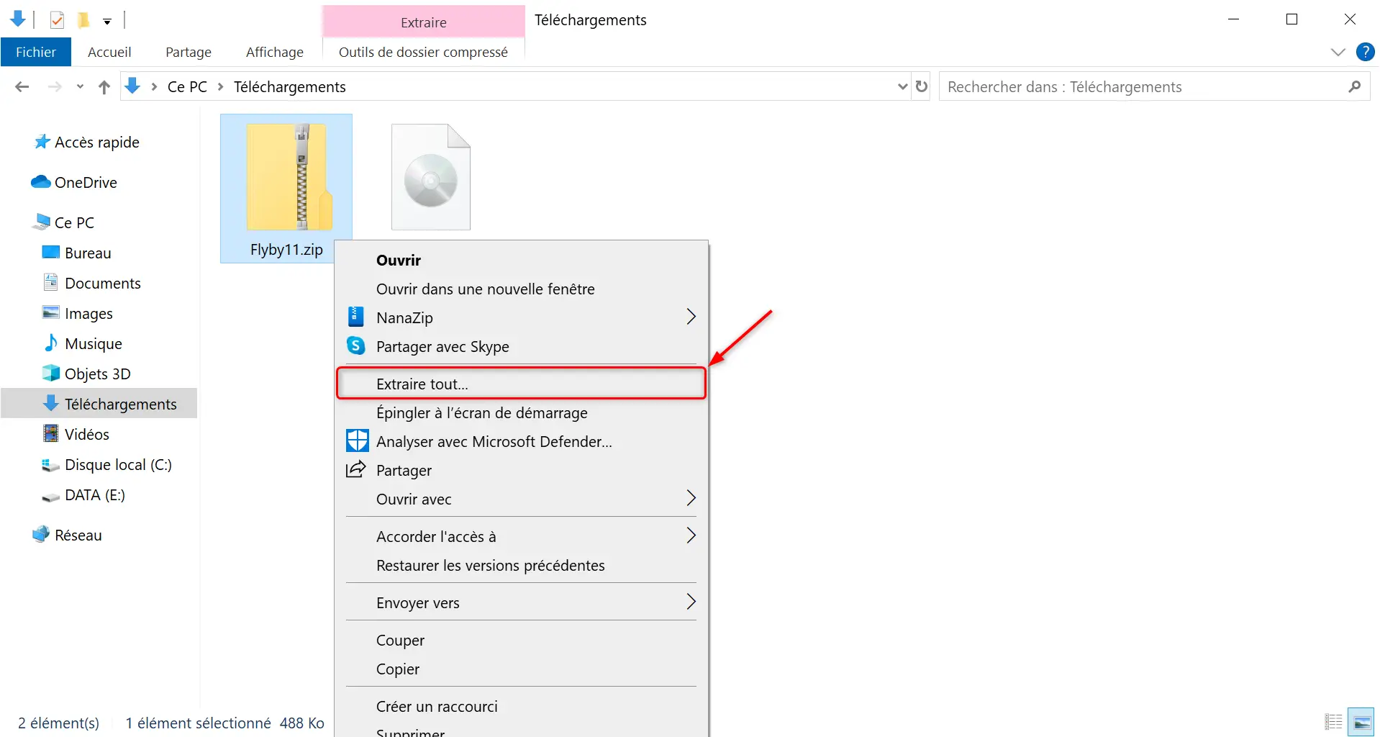This screenshot has width=1380, height=737.
Task: Open recent locations dropdown arrow
Action: coord(80,87)
